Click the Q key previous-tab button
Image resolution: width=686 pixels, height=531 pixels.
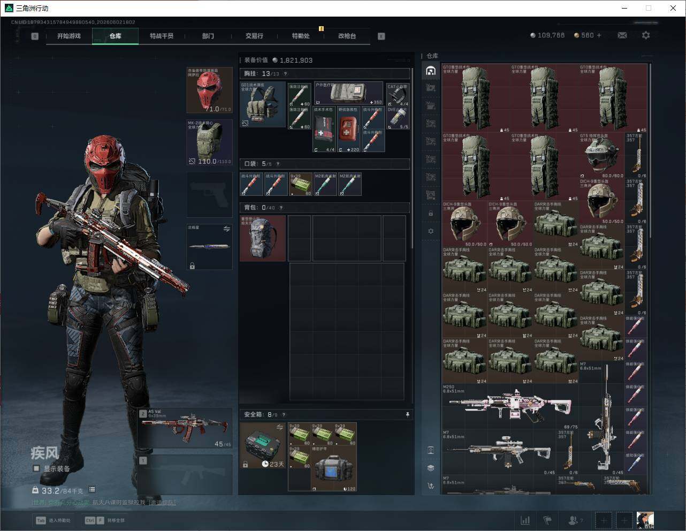[35, 36]
